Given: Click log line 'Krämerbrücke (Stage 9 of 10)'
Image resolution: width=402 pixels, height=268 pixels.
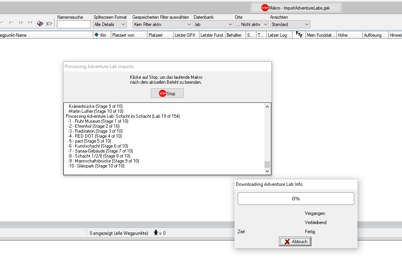Looking at the screenshot, I should point(96,106).
